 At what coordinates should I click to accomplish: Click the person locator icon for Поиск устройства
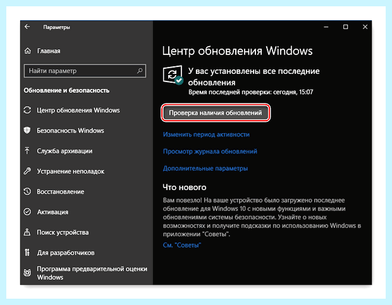[x=27, y=232]
